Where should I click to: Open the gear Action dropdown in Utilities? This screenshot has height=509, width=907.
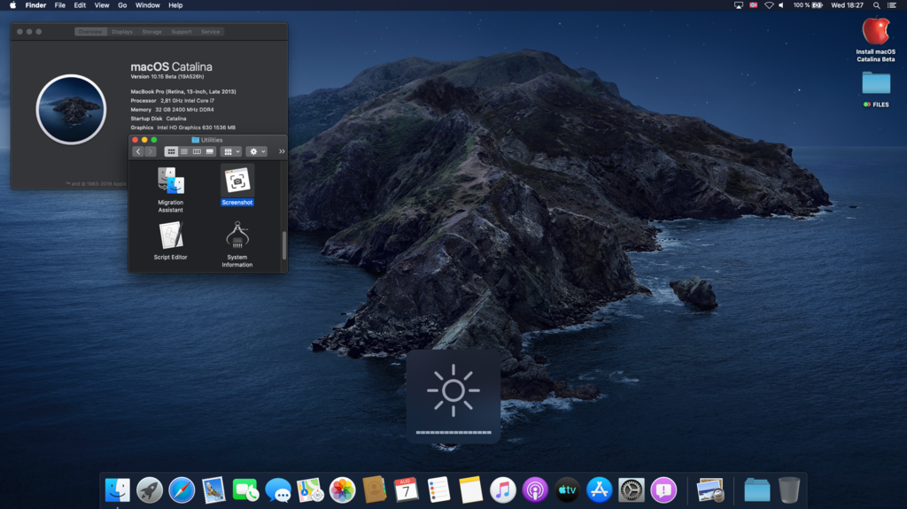256,151
